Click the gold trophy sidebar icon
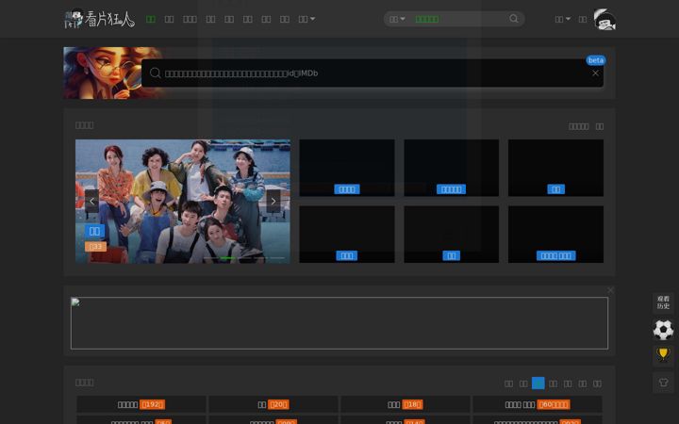The height and width of the screenshot is (424, 679). click(x=663, y=355)
